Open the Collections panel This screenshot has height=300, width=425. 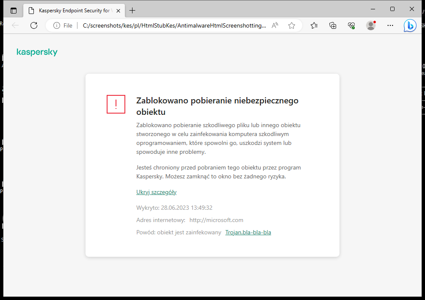click(x=333, y=25)
